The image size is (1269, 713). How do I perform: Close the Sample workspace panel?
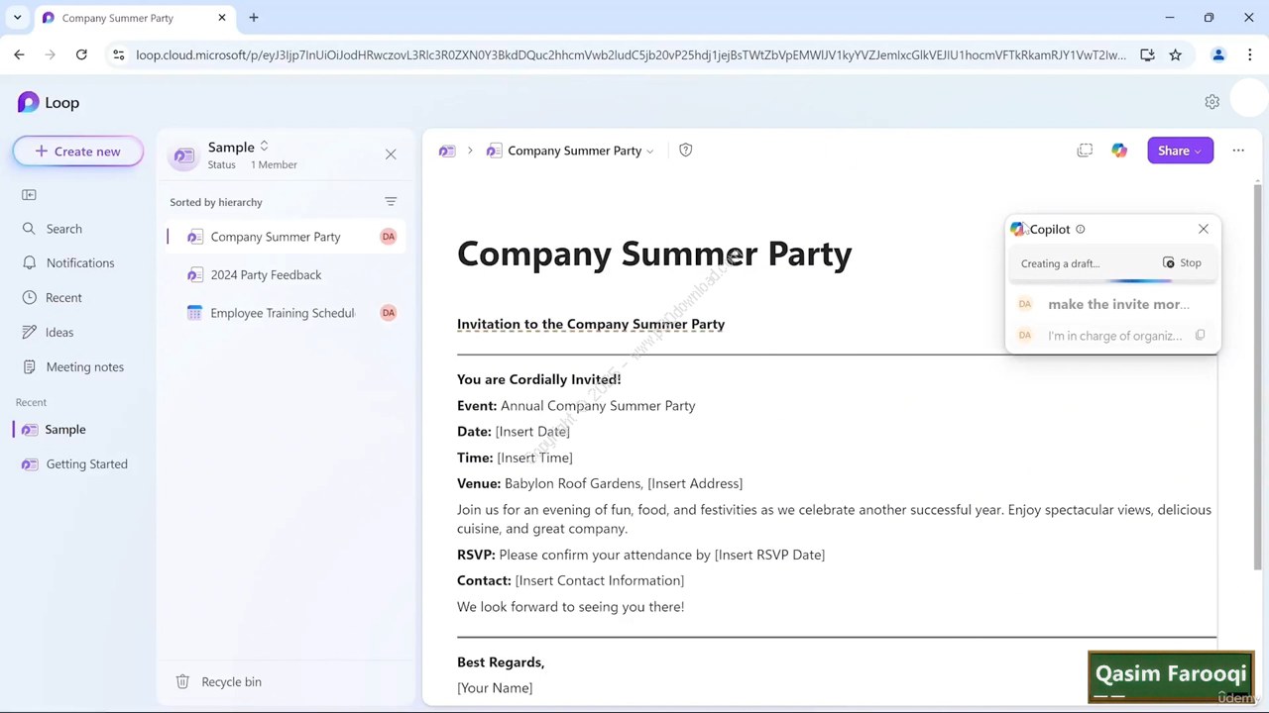391,154
